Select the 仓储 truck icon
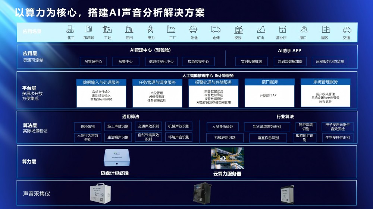Screen dimensions: 373x209 point(216,29)
